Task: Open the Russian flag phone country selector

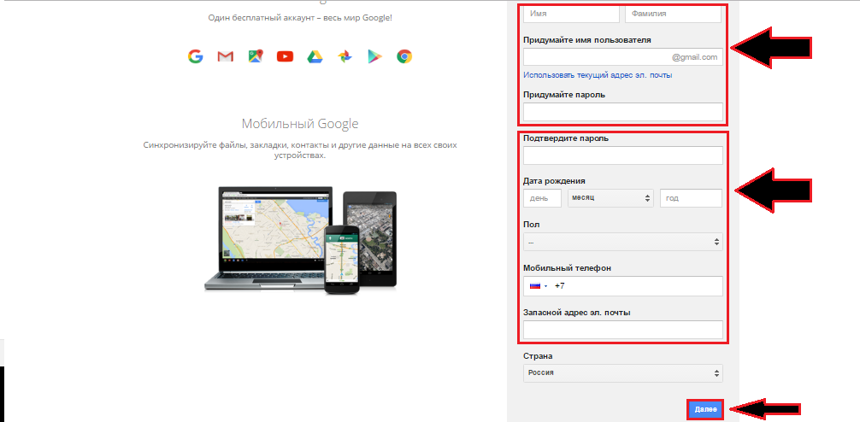Action: pyautogui.click(x=538, y=286)
